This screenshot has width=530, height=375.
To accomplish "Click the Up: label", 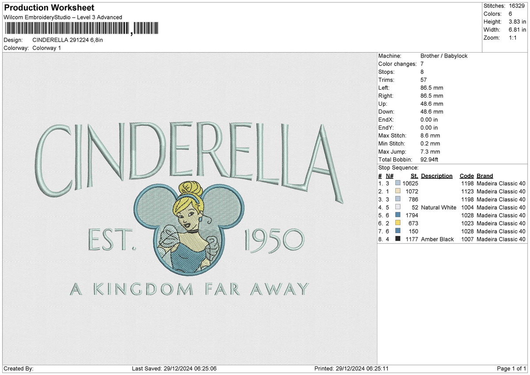I will pos(383,103).
